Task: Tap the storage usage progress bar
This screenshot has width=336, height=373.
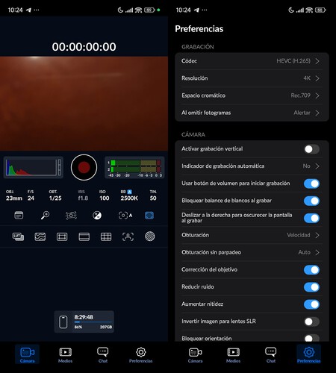Action: (93, 322)
